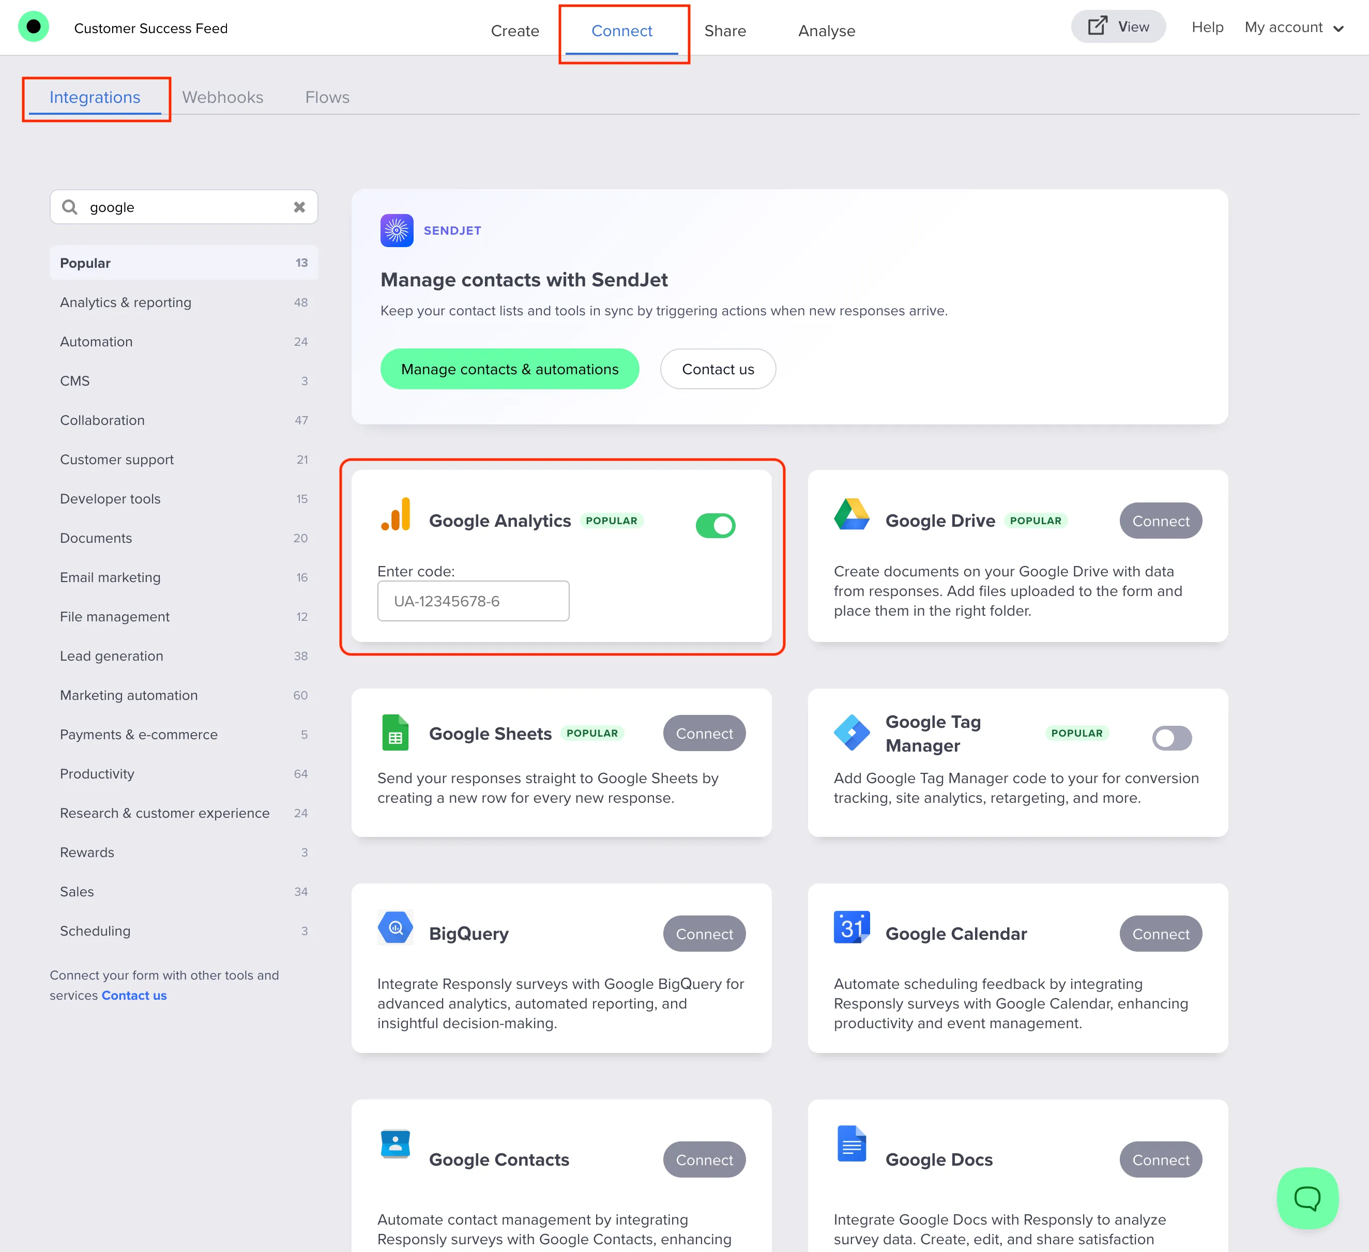Screen dimensions: 1369x1252
Task: Select the Automation category
Action: coord(184,342)
